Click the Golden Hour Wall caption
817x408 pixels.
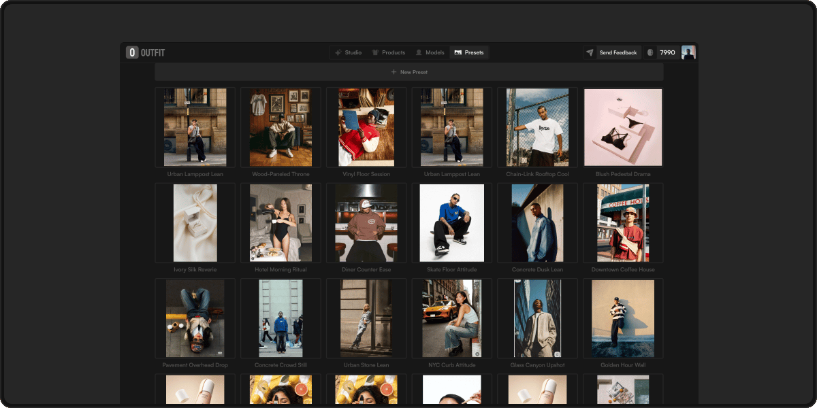click(x=623, y=365)
